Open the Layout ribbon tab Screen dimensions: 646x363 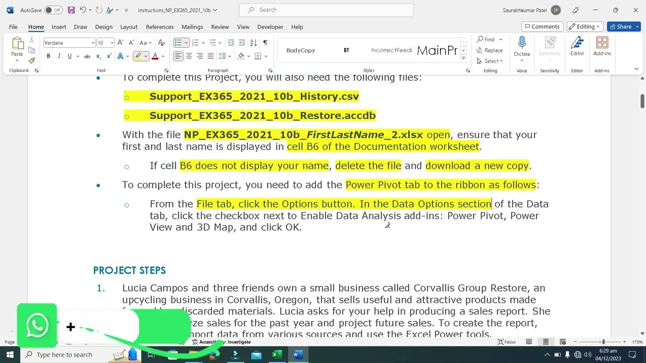pos(129,27)
